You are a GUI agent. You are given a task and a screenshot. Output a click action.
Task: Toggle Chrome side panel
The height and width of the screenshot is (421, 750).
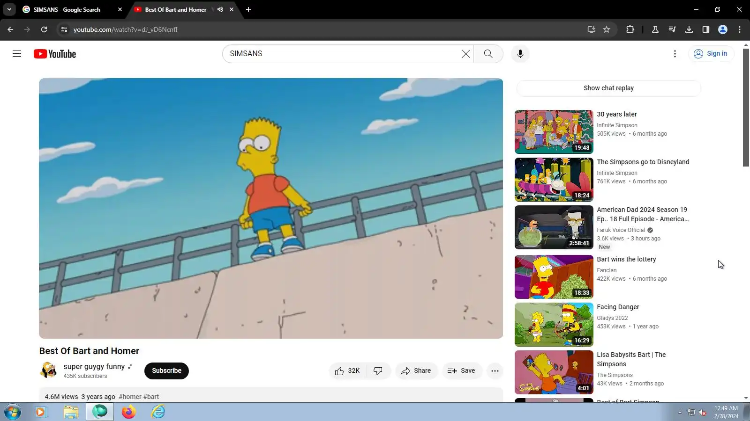tap(706, 29)
